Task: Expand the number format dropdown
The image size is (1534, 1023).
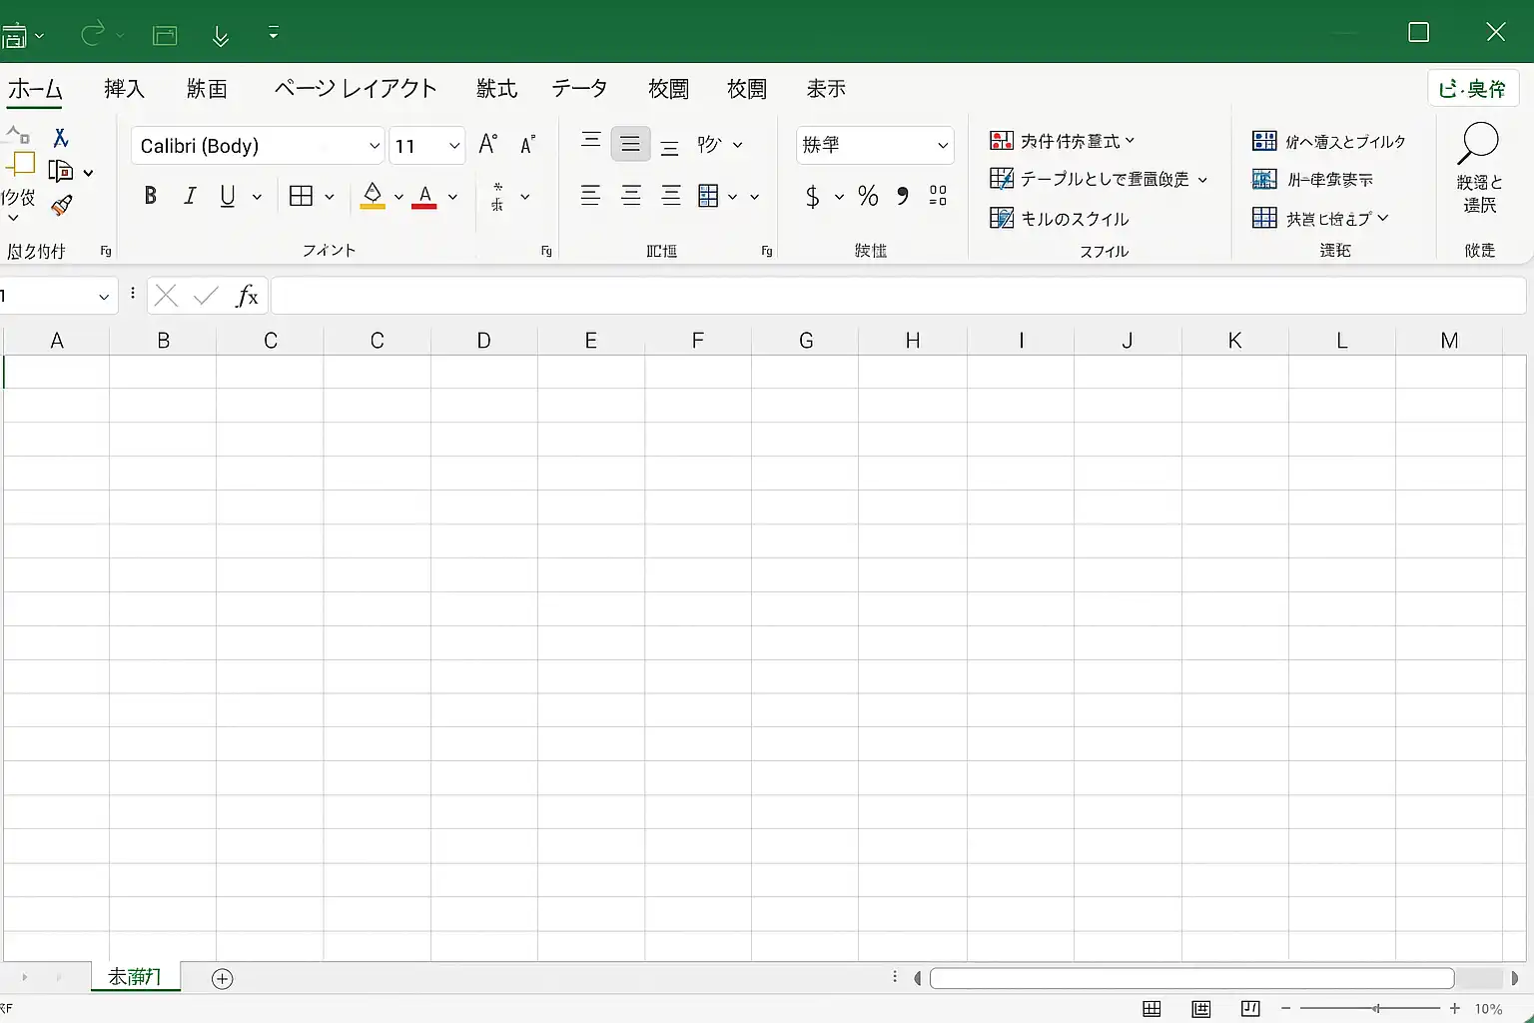Action: coord(875,146)
